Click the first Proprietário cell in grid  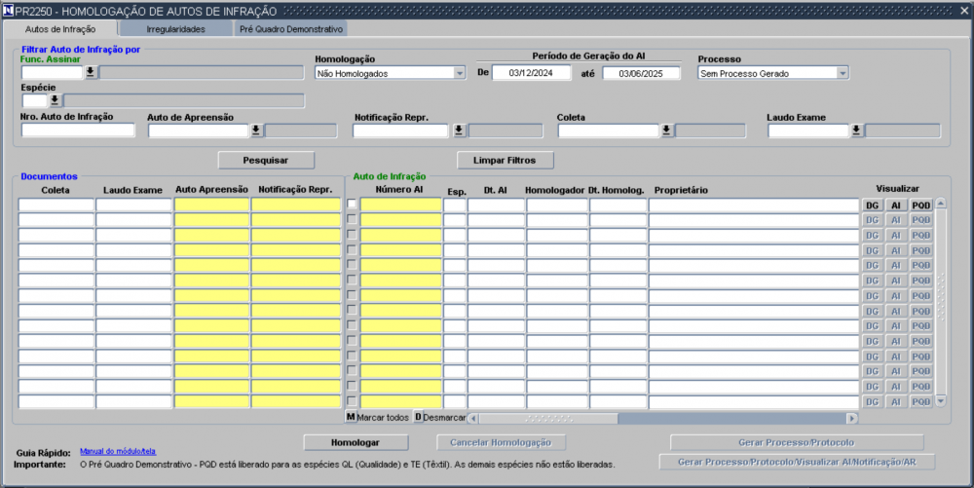tap(754, 205)
